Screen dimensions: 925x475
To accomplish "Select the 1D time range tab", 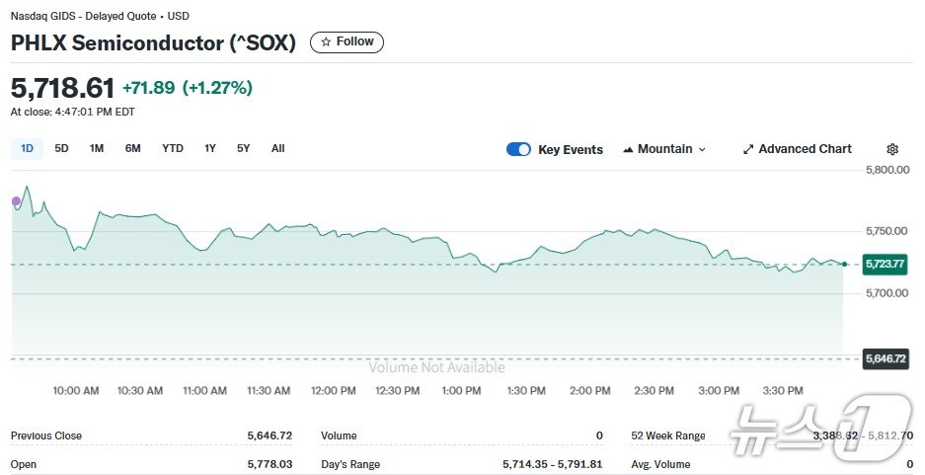I will tap(27, 148).
